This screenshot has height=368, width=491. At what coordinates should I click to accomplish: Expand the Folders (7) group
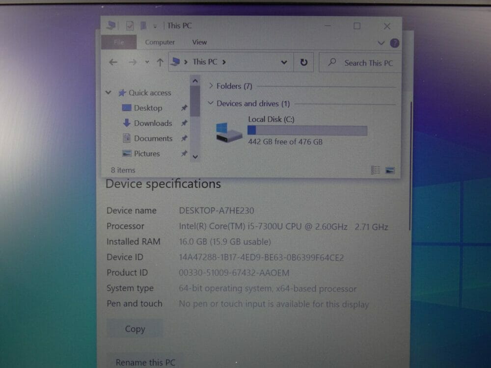tap(211, 86)
